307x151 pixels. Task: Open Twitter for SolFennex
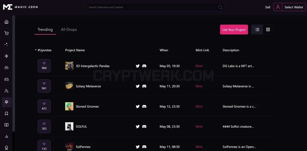(x=138, y=147)
